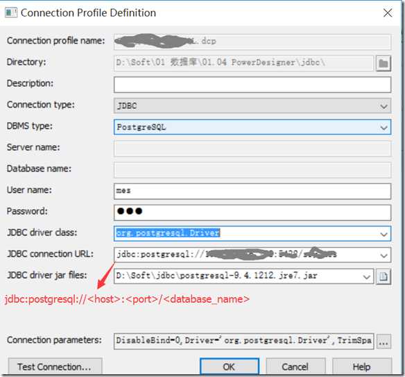The width and height of the screenshot is (405, 377).
Task: Click into the User name field containing mes
Action: tap(252, 192)
